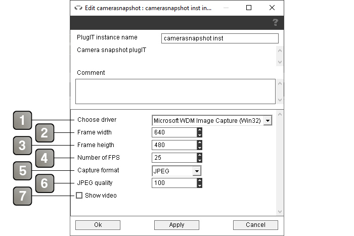Increase JPEG quality with up arrow
Screen dimensions: 354x236
200,180
